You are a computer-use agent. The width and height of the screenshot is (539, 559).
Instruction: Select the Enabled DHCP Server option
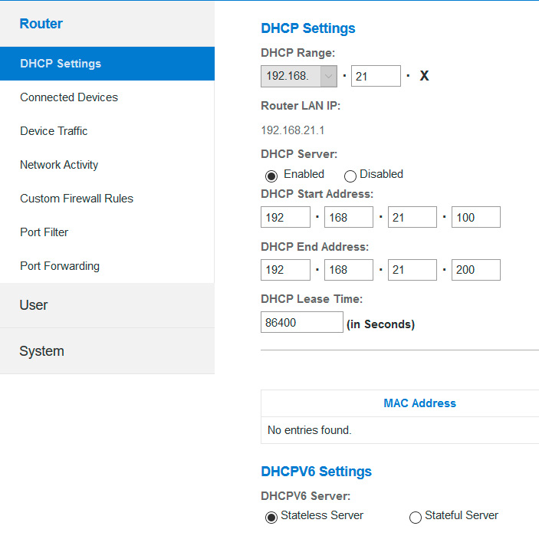click(271, 176)
